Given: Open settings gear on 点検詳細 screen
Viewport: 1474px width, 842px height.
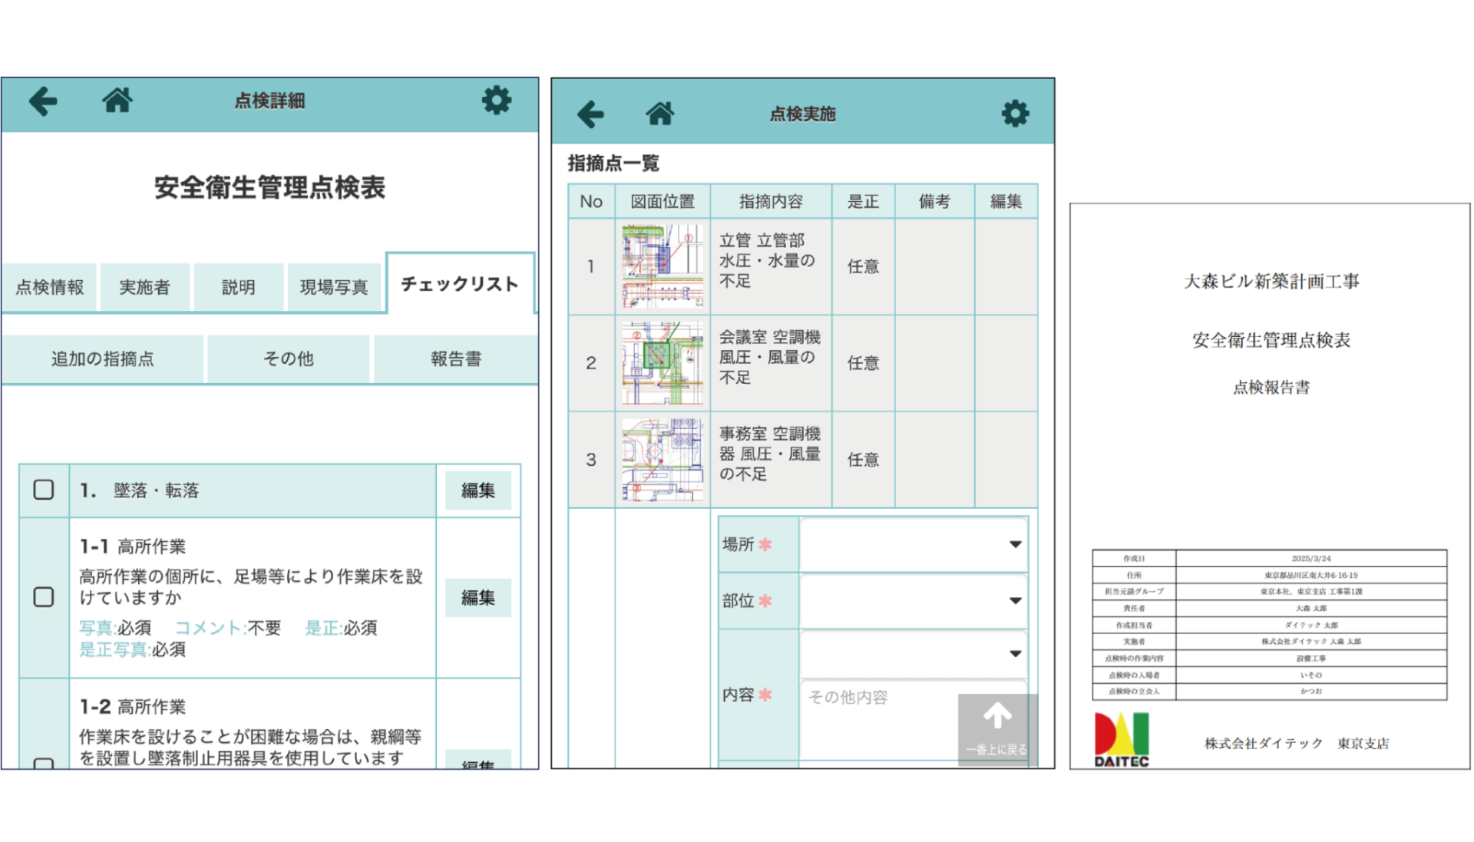Looking at the screenshot, I should [497, 101].
